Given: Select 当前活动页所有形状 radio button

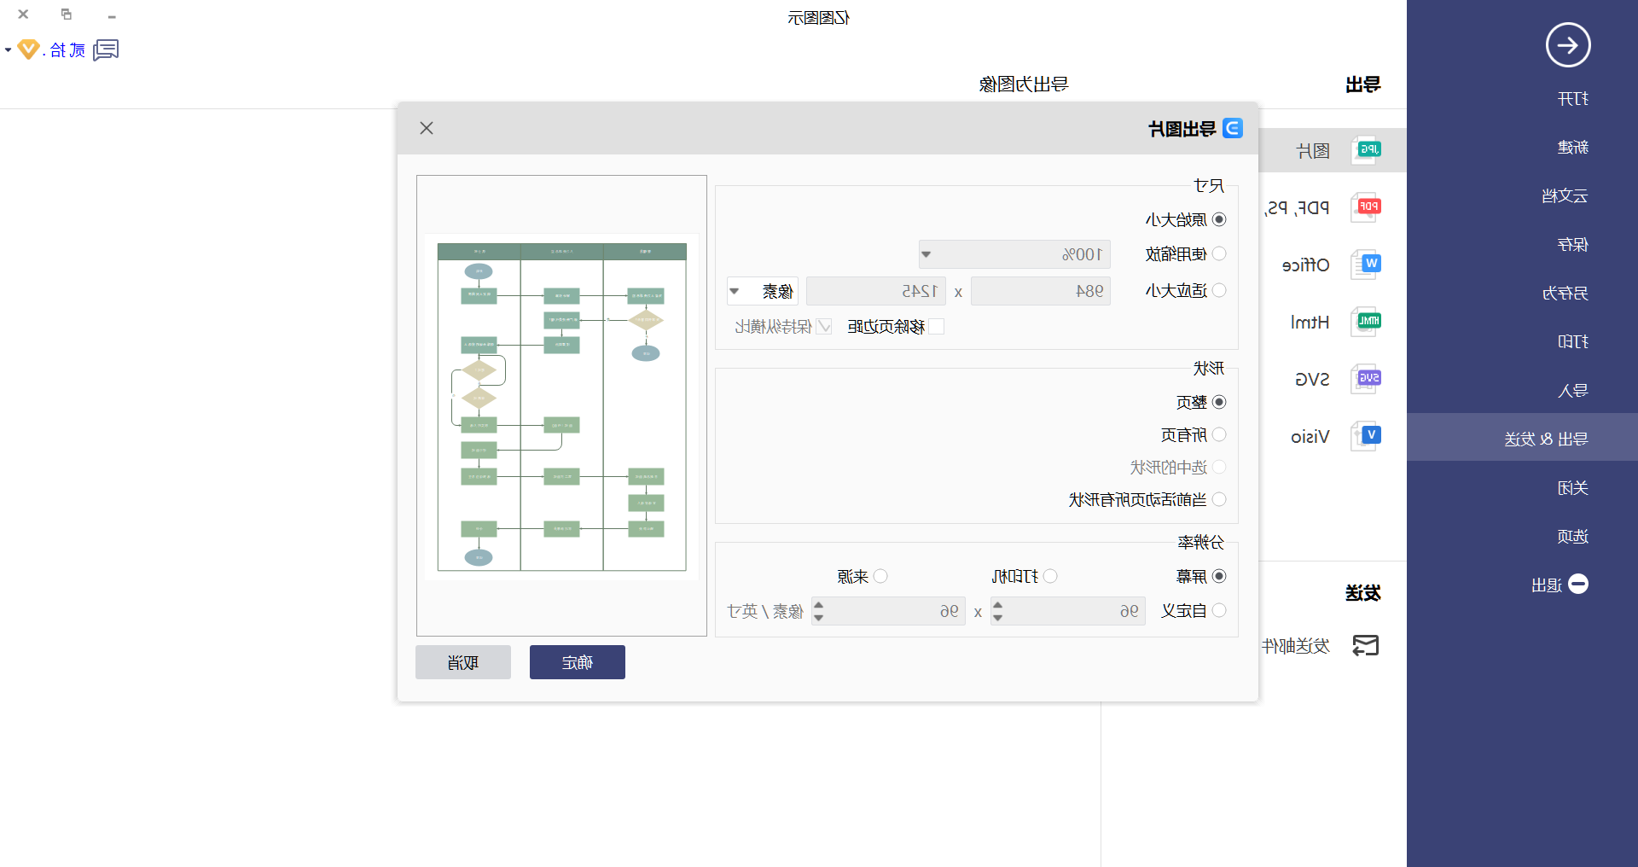Looking at the screenshot, I should click(x=1219, y=499).
